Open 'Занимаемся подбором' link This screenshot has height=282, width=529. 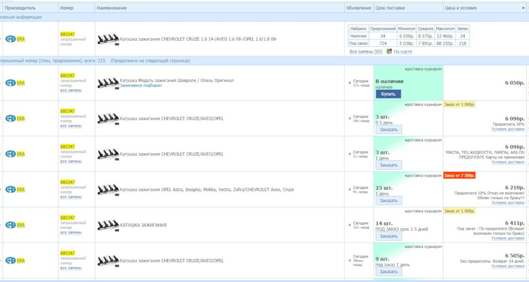(x=141, y=86)
